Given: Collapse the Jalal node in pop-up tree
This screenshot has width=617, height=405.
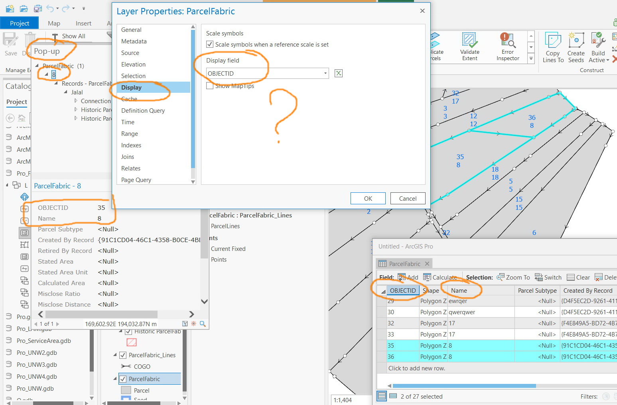Looking at the screenshot, I should pyautogui.click(x=66, y=92).
